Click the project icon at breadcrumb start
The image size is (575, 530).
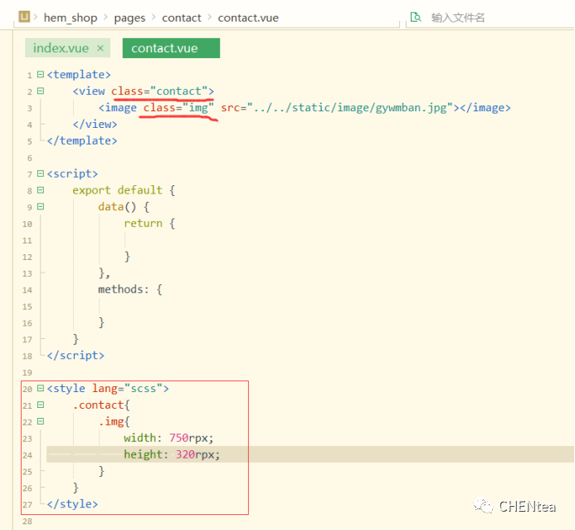(x=24, y=17)
